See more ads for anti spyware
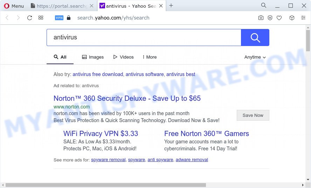The width and height of the screenshot is (311, 188). point(160,160)
